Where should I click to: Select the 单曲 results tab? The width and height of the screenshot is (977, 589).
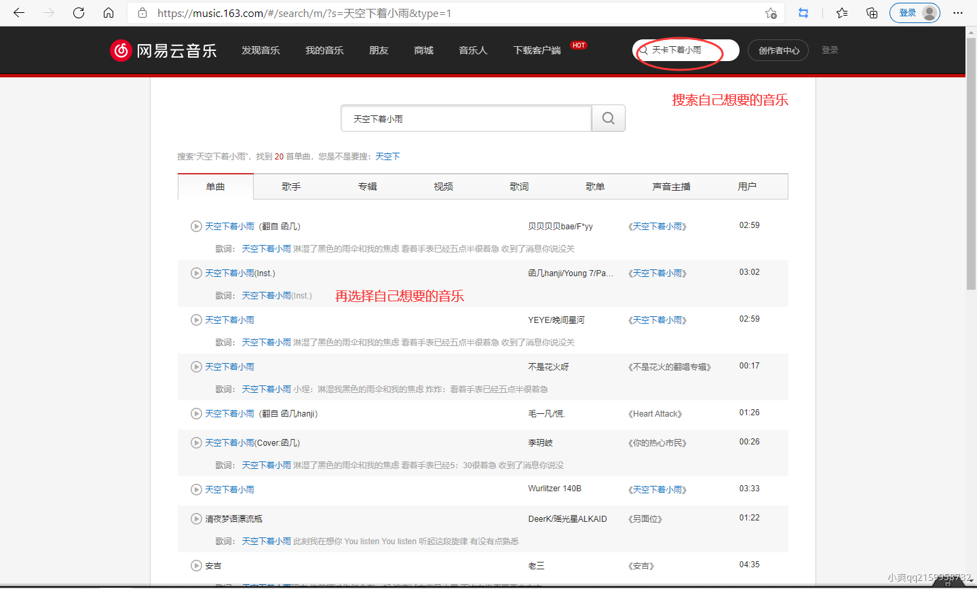[x=216, y=187]
